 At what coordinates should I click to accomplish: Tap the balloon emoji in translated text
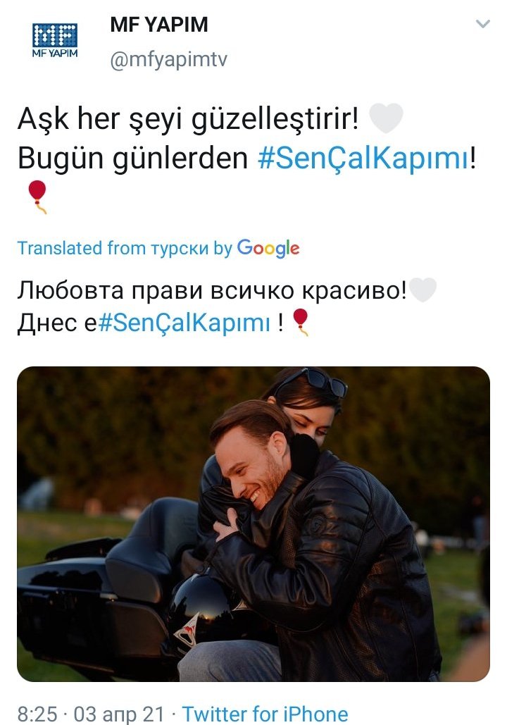[x=301, y=322]
